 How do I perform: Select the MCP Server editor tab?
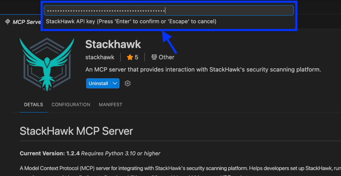click(x=23, y=22)
